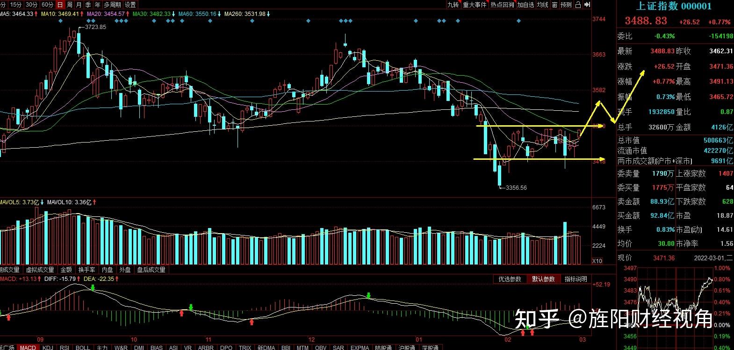Select the 内盘 tab
The width and height of the screenshot is (734, 350).
pyautogui.click(x=108, y=270)
